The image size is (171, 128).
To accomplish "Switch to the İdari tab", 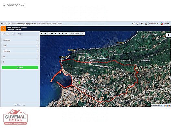I will point(3,34).
